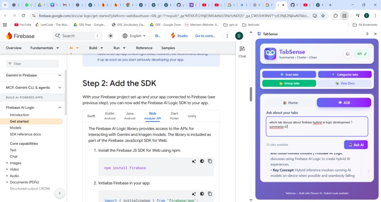381x202 pixels.
Task: Select the Java Android tab
Action: (x=130, y=116)
